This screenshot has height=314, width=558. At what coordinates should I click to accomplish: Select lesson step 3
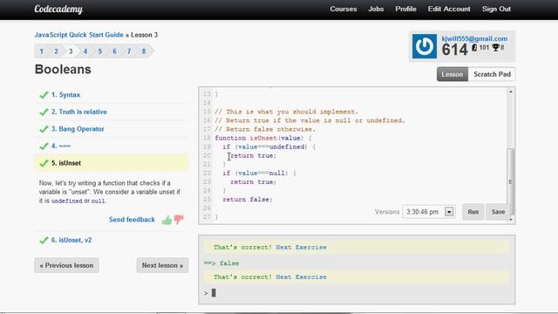point(71,51)
